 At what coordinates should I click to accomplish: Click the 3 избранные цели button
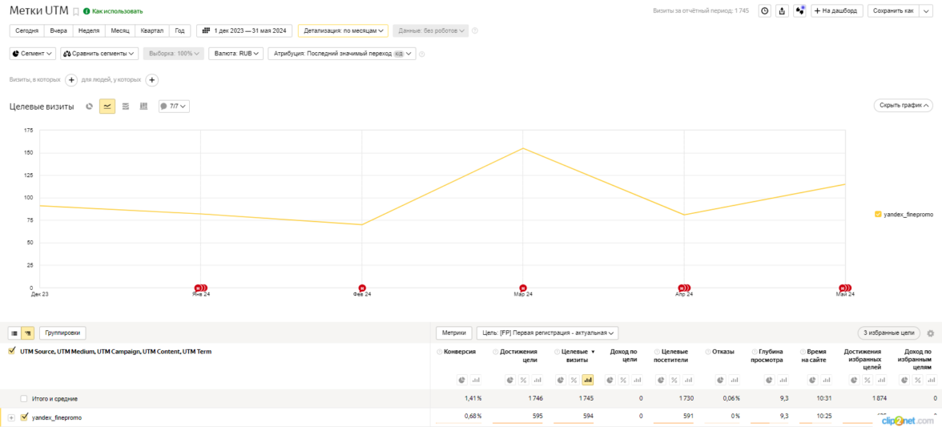tap(888, 332)
